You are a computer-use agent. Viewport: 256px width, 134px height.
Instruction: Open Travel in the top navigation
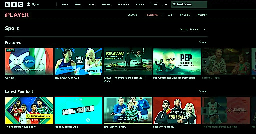154,4
